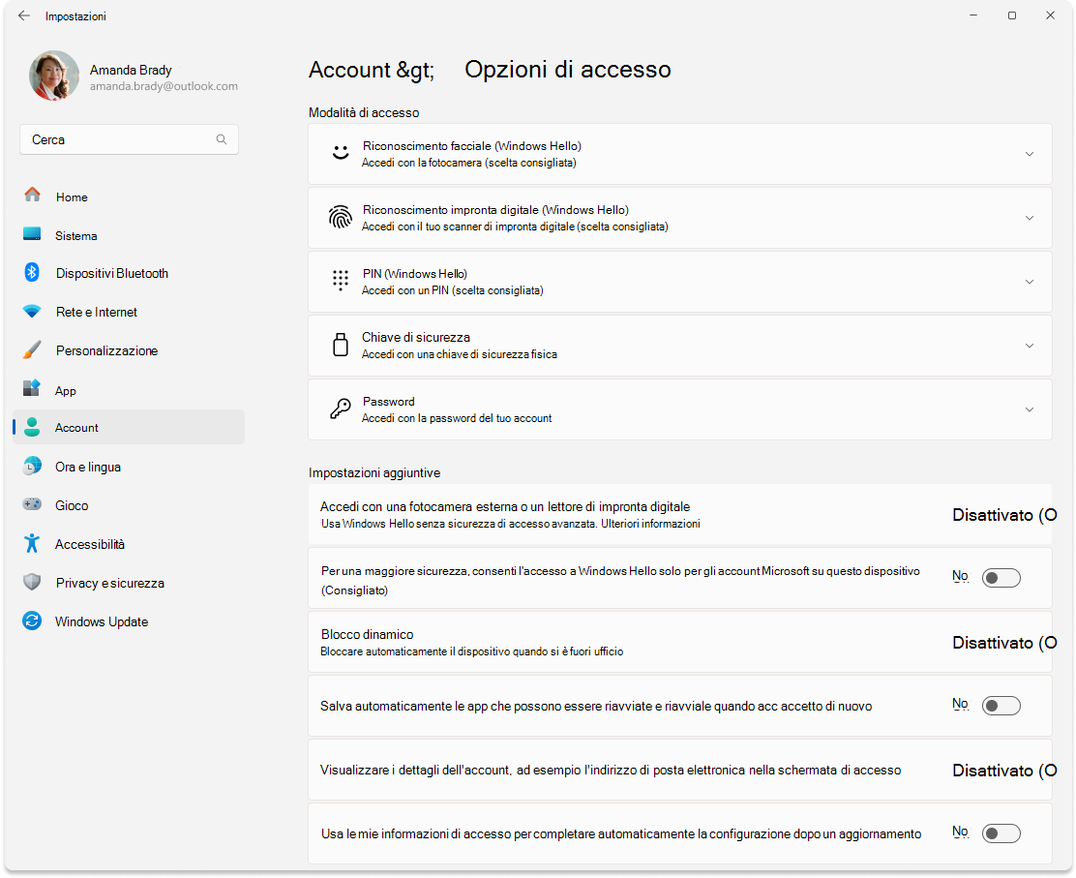Click the Personalizzazione paintbrush icon

[32, 349]
